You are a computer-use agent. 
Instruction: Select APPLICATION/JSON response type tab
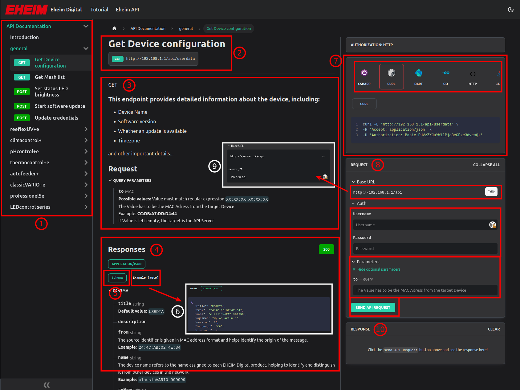pyautogui.click(x=127, y=264)
